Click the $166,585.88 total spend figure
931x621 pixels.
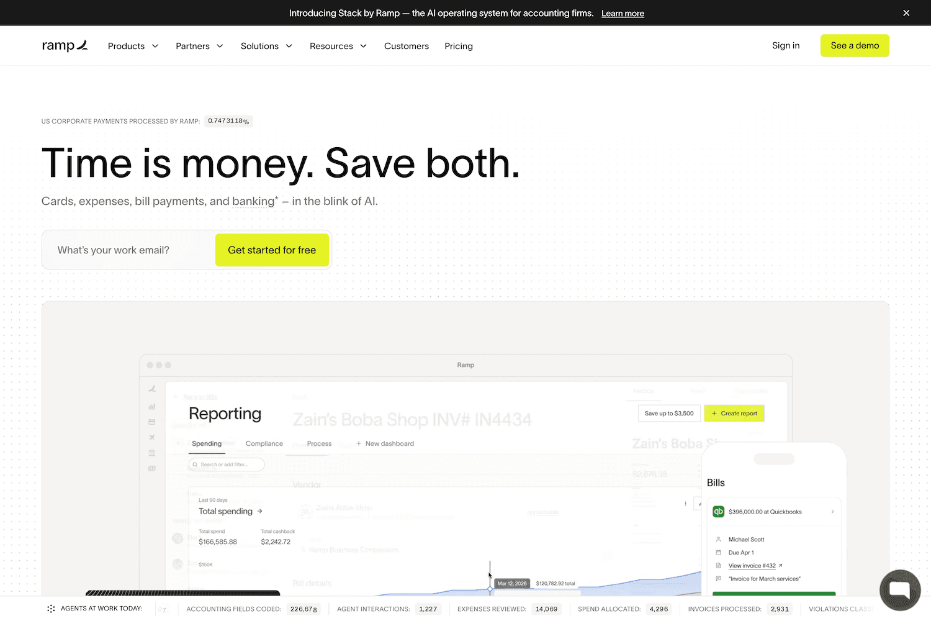218,542
